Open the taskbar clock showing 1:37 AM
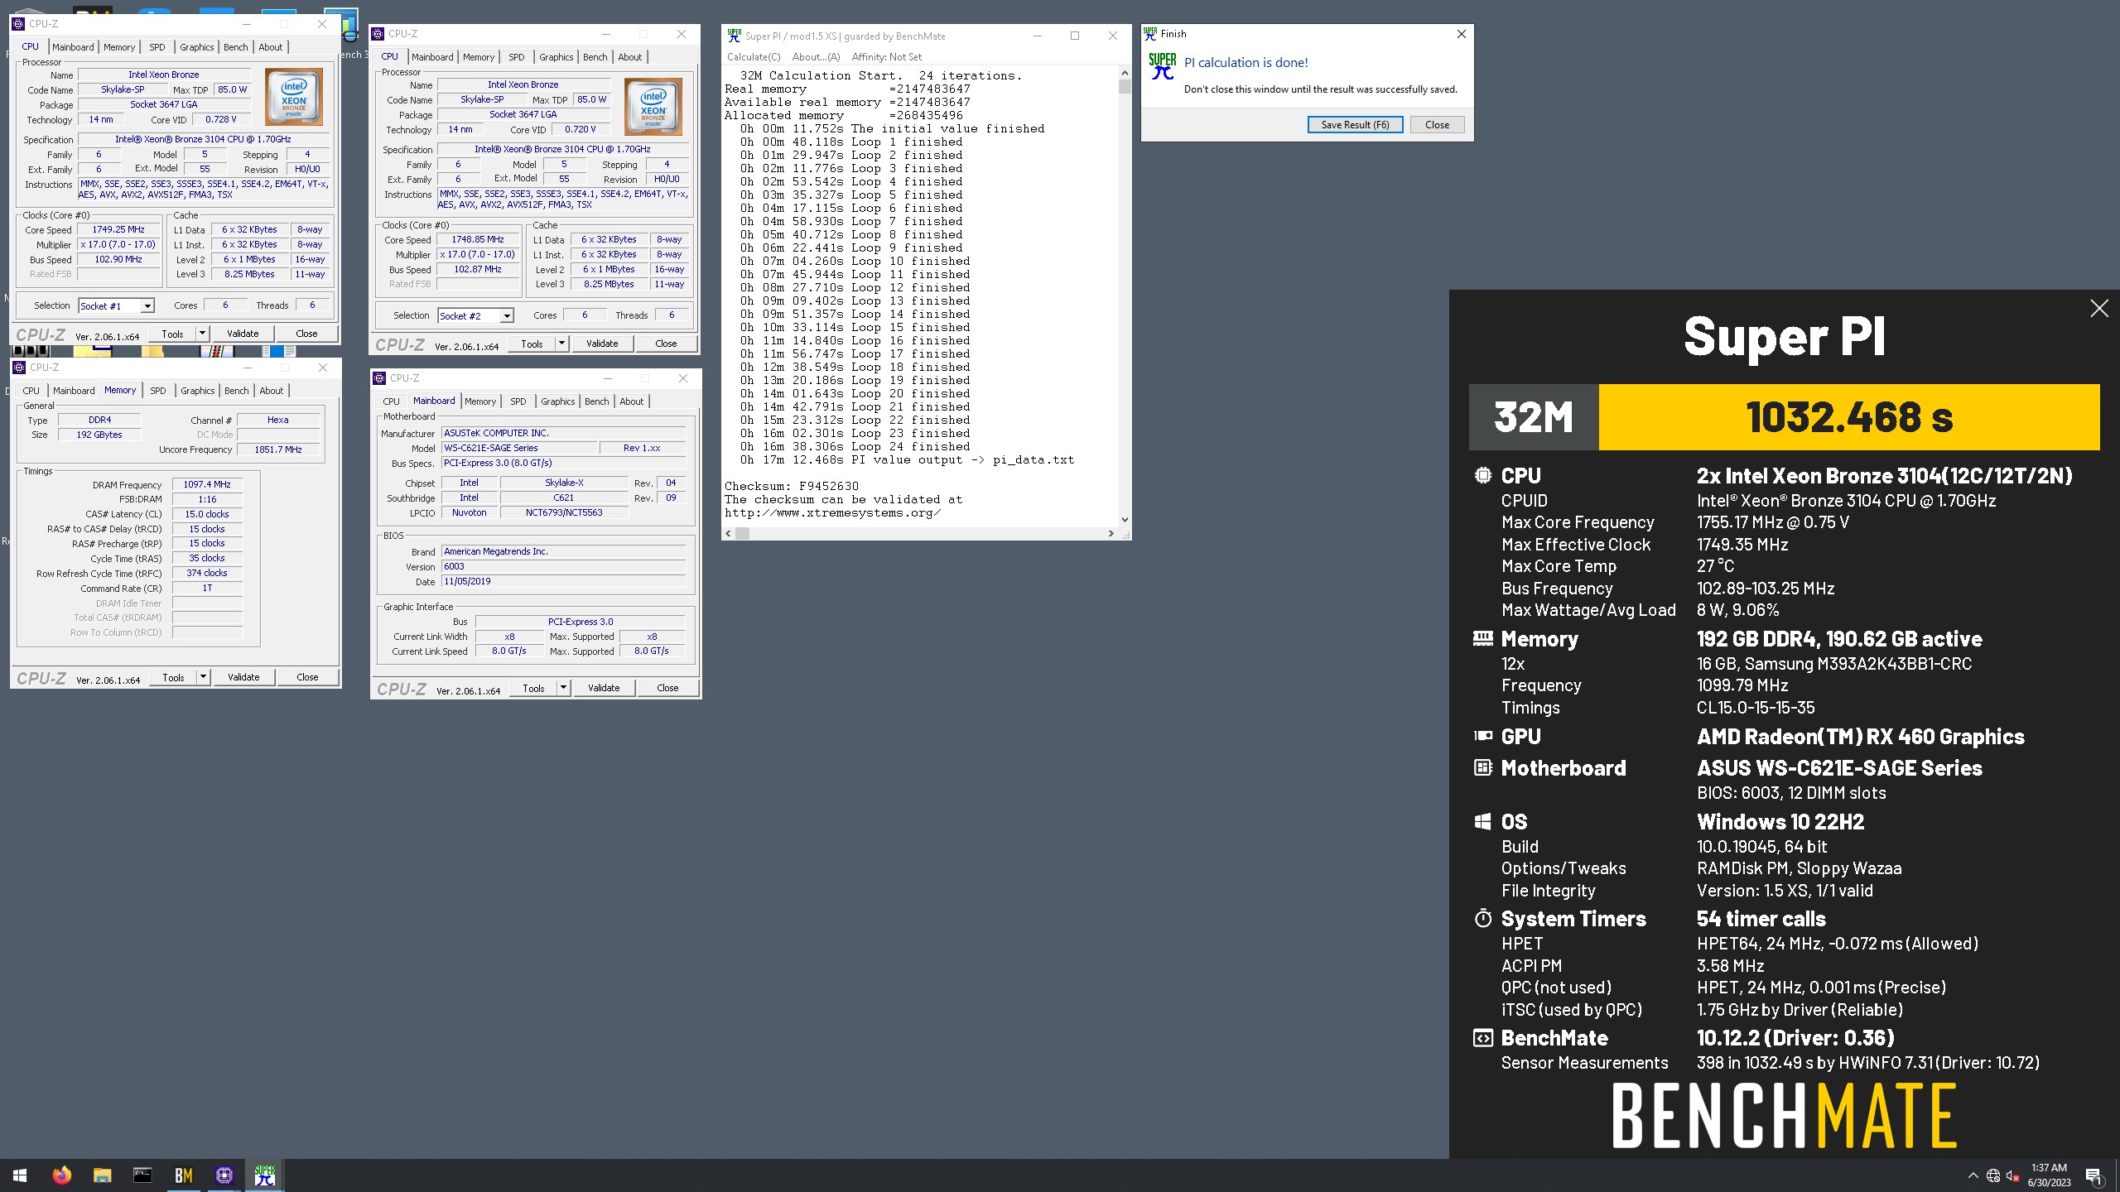 (x=2049, y=1175)
